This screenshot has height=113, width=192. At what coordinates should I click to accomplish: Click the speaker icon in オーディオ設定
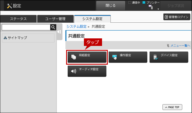click(x=74, y=71)
